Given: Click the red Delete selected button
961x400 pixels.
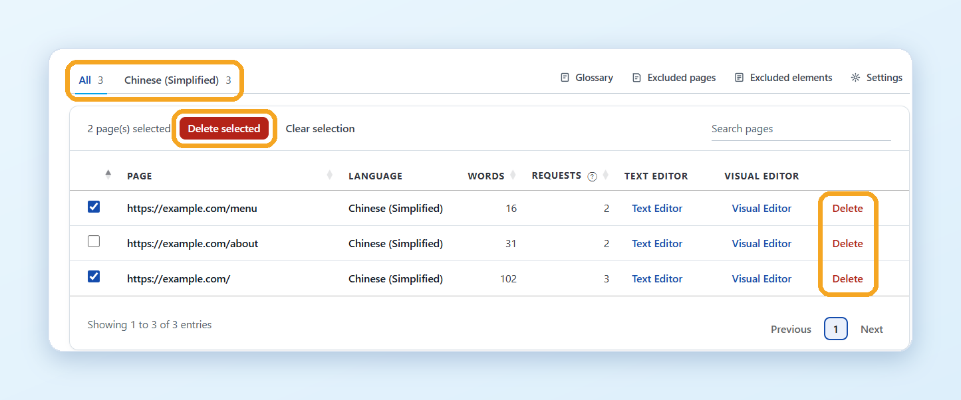Looking at the screenshot, I should (x=224, y=129).
